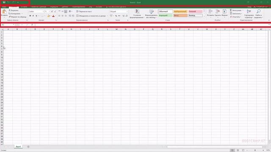
Task: Click the decrease font size icon
Action: (x=55, y=11)
